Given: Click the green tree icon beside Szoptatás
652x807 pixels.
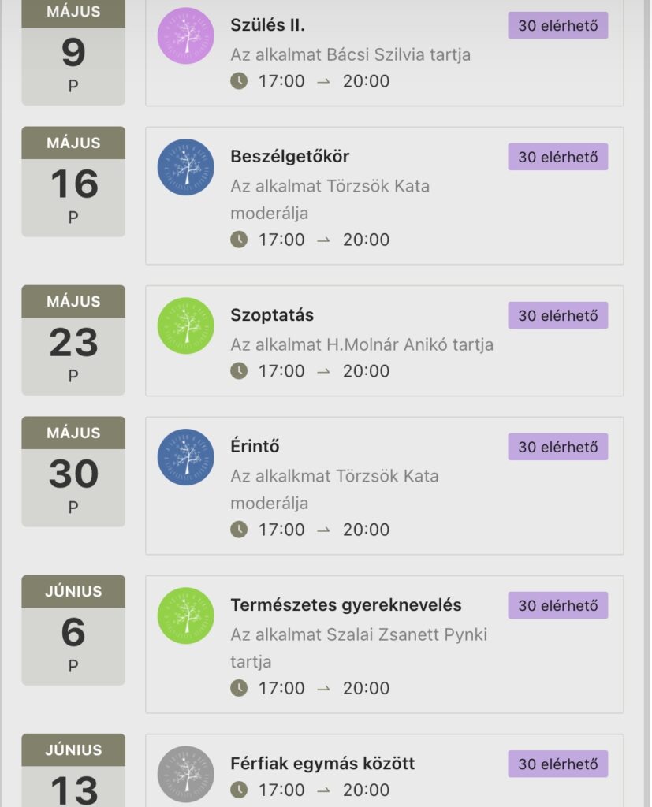Looking at the screenshot, I should point(185,325).
